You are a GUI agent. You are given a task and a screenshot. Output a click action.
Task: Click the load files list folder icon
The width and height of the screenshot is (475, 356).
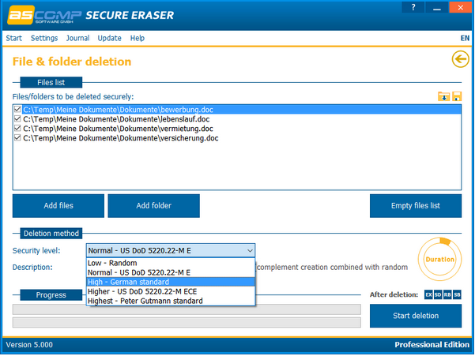[444, 96]
